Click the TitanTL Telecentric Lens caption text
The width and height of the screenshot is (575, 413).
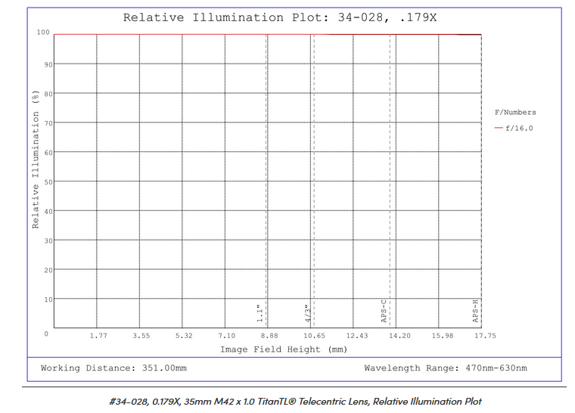[294, 402]
